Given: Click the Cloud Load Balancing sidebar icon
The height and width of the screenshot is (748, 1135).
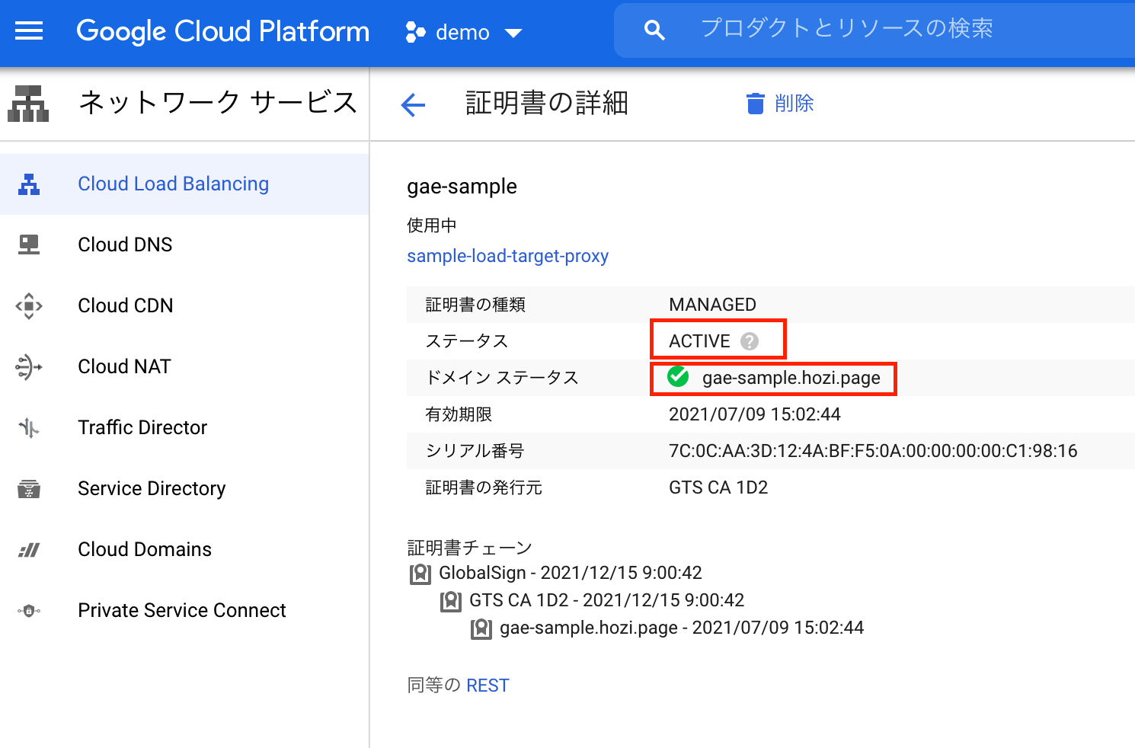Looking at the screenshot, I should 29,184.
